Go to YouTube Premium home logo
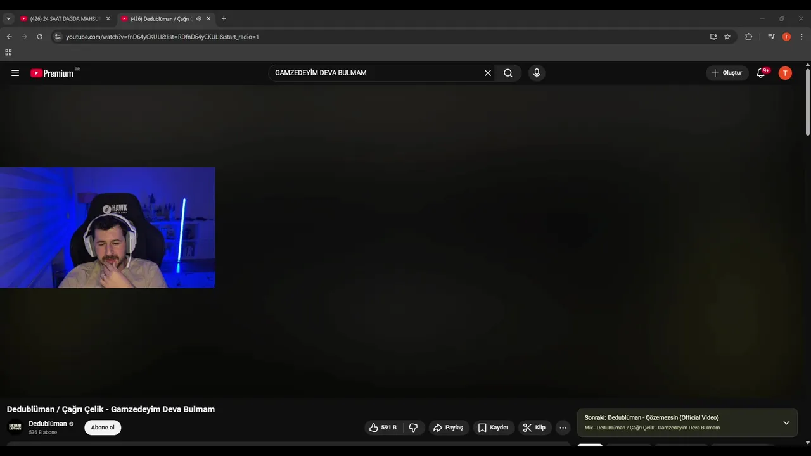 tap(52, 73)
